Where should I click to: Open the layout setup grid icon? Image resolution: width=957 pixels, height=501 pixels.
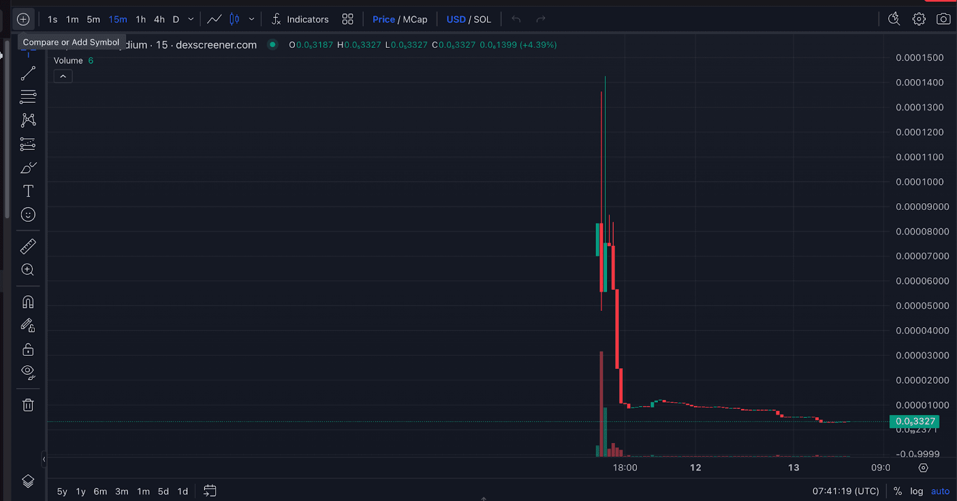pyautogui.click(x=348, y=19)
